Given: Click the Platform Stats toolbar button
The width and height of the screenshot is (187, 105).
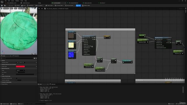Looking at the screenshot, I should click(x=86, y=6).
